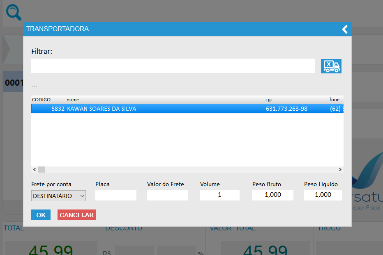Screen dimensions: 383x255
Task: Click the back chevron in Transportadora header
Action: click(x=345, y=29)
